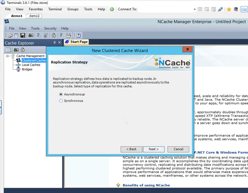248x193 pixels.
Task: Click the Cache Explorer panel title
Action: click(19, 43)
